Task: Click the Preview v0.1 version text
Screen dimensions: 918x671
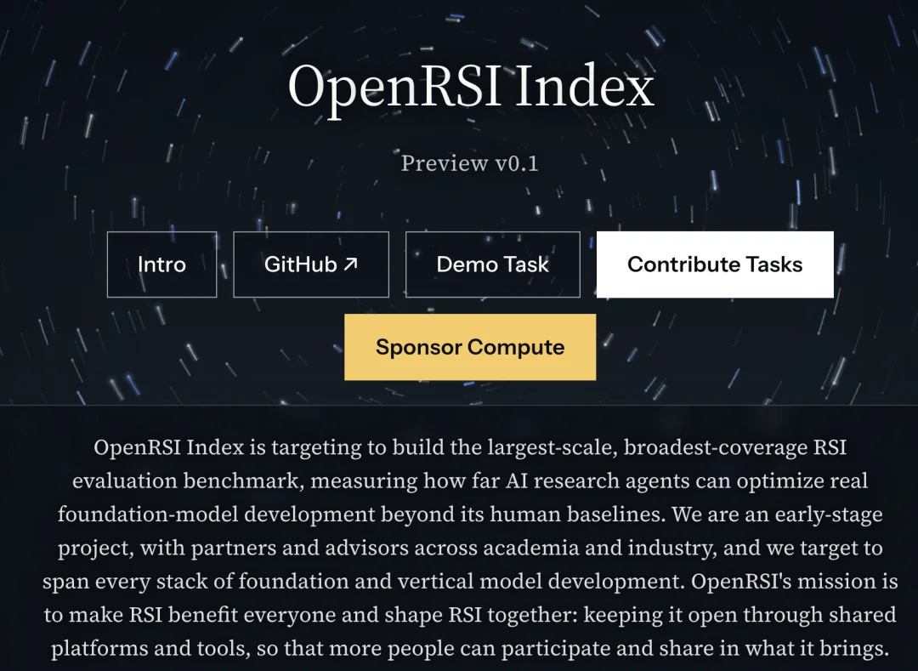Action: click(x=469, y=163)
